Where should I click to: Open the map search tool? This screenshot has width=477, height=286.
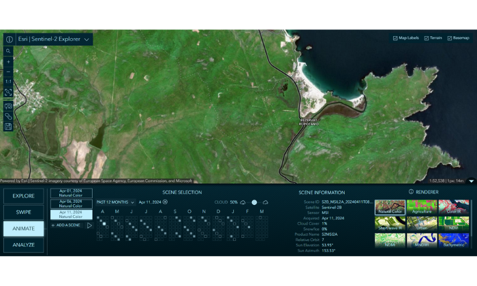(8, 51)
